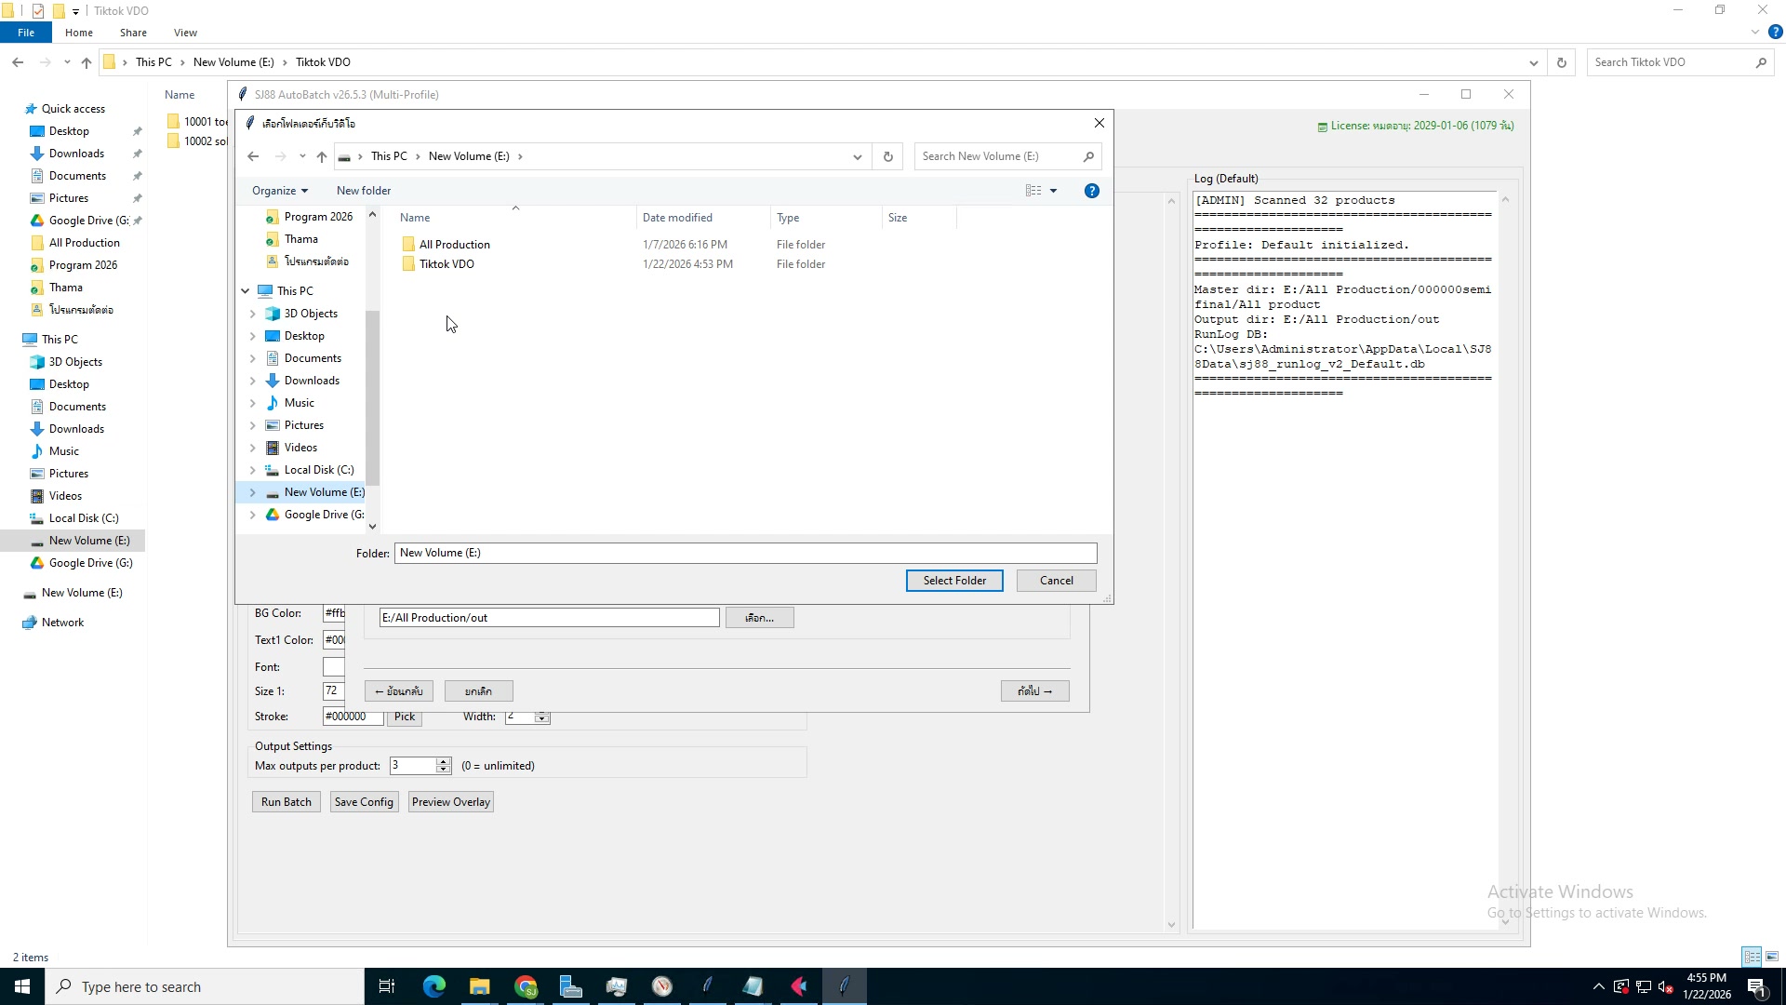The image size is (1786, 1005).
Task: Navigate up one level using the up arrow
Action: 322,156
